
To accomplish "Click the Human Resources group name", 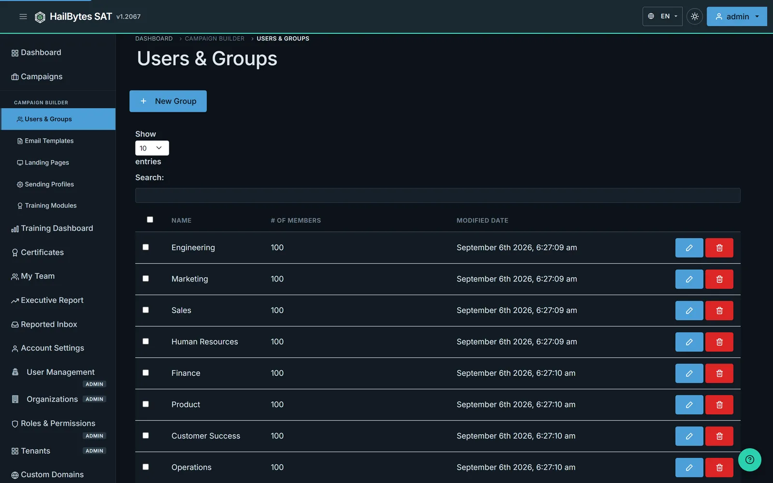I will [205, 342].
